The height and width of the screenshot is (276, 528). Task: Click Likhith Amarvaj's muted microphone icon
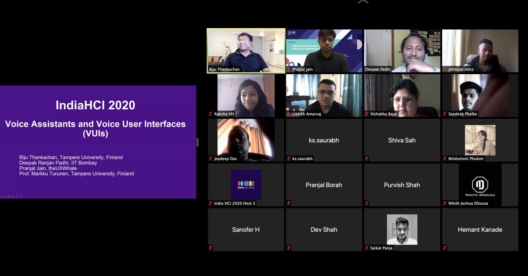pos(289,114)
